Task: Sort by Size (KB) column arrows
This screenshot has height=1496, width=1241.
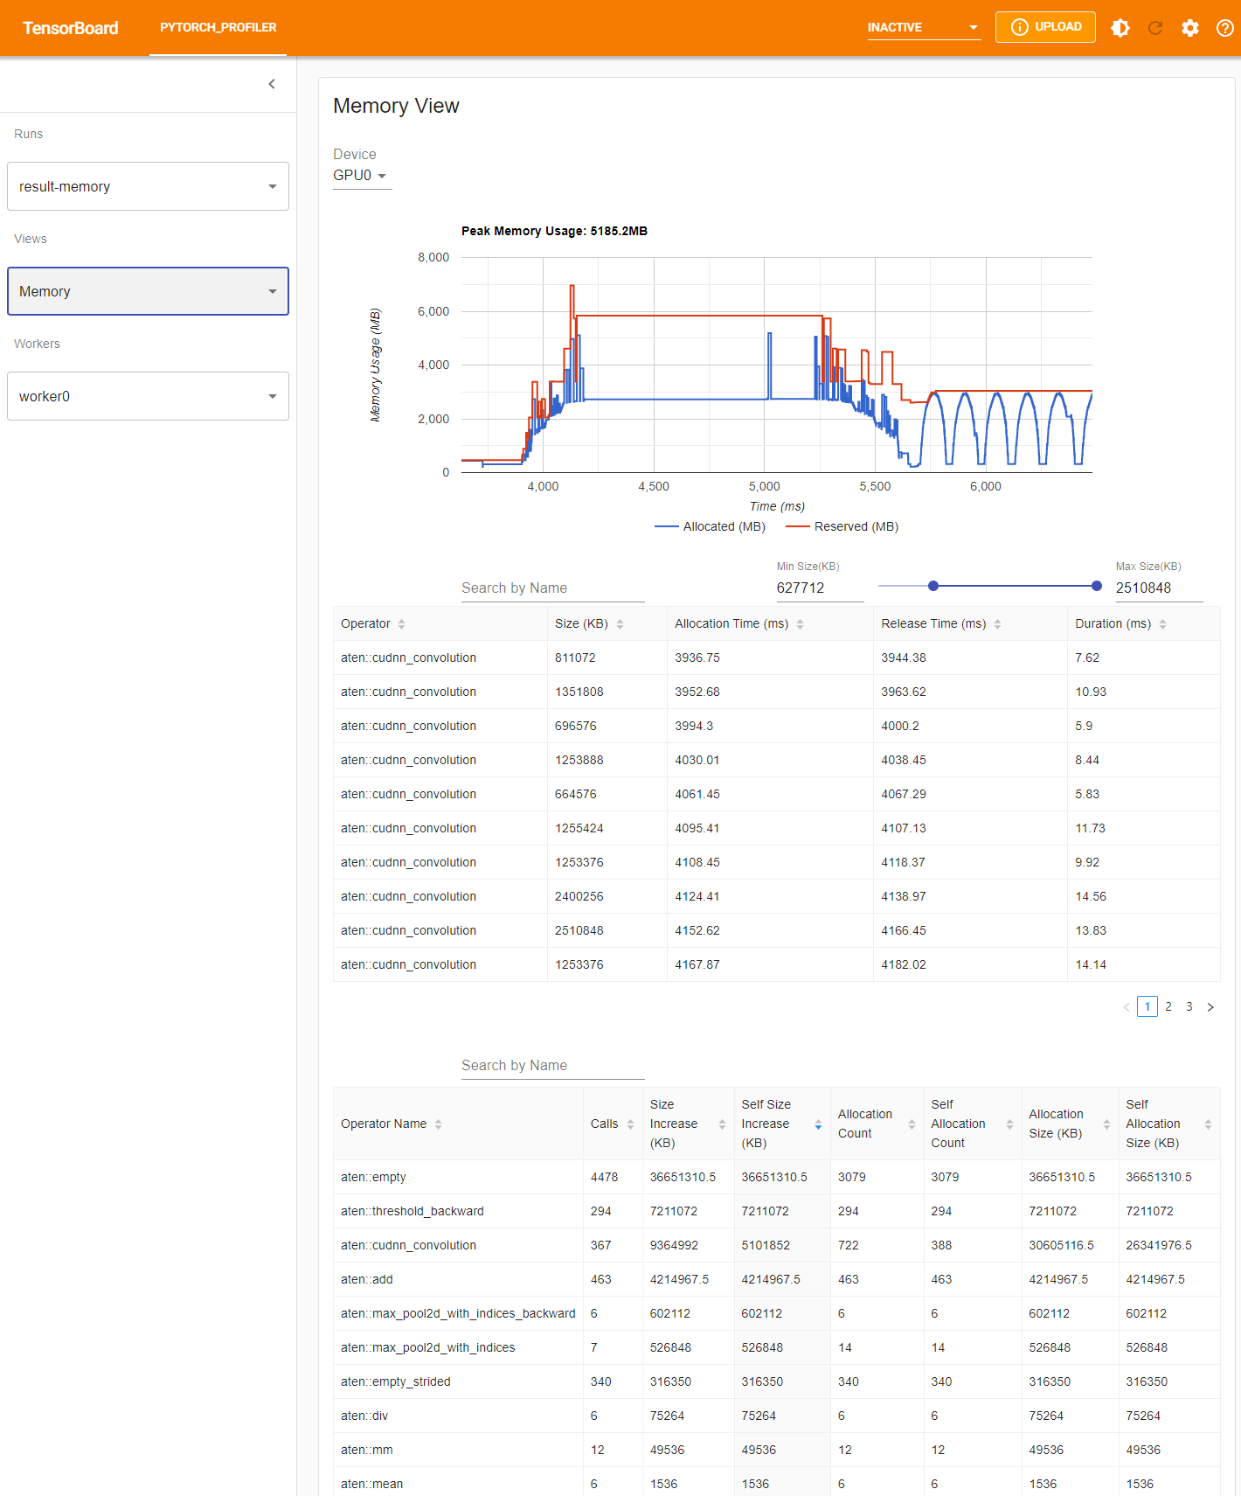Action: point(620,624)
